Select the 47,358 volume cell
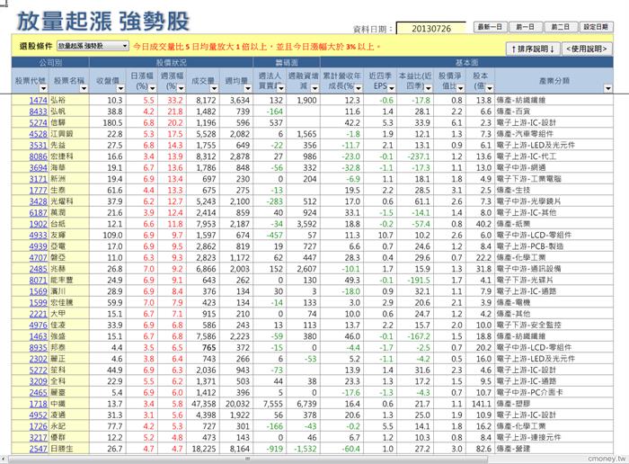This screenshot has width=629, height=464. pyautogui.click(x=203, y=404)
